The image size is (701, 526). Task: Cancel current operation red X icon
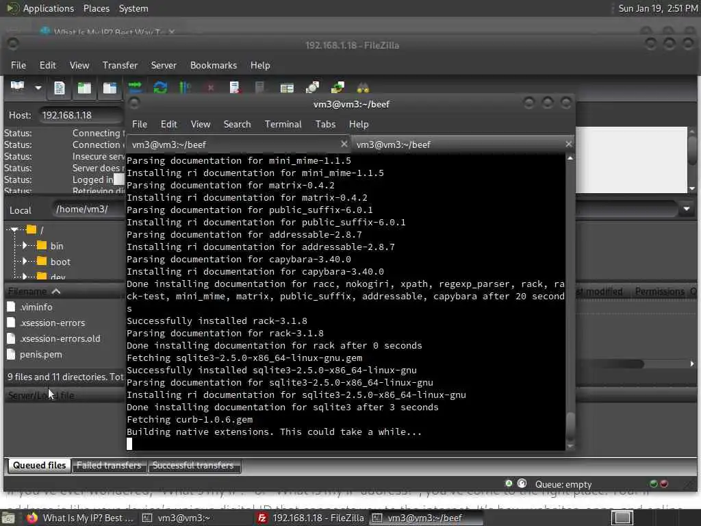click(x=210, y=88)
